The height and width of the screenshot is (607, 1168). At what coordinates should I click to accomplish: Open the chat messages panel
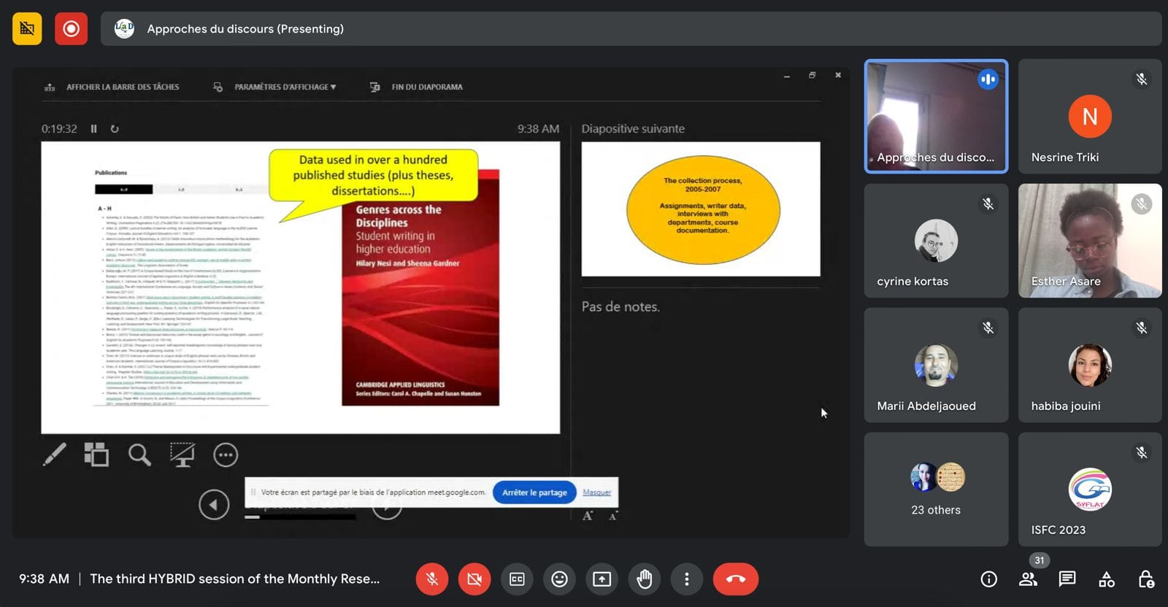point(1067,579)
